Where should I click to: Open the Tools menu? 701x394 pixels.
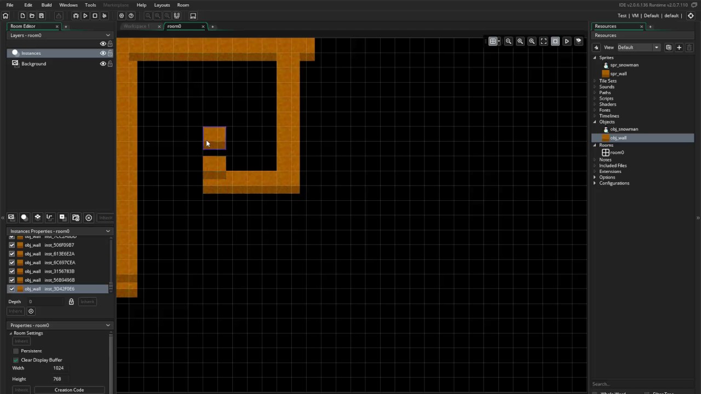[90, 5]
